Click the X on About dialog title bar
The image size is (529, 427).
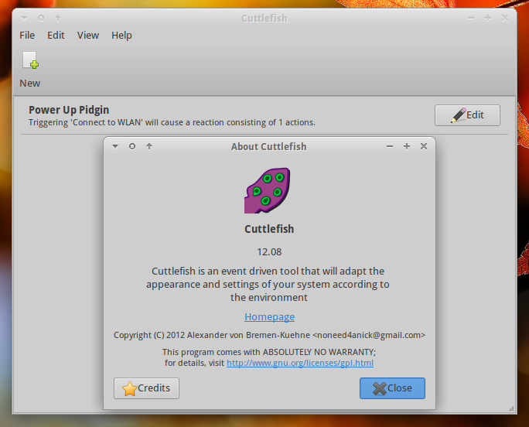click(x=424, y=146)
